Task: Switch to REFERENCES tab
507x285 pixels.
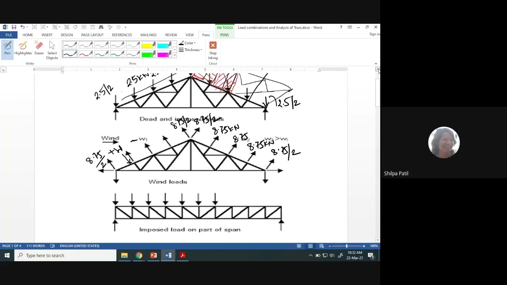Action: pos(122,35)
